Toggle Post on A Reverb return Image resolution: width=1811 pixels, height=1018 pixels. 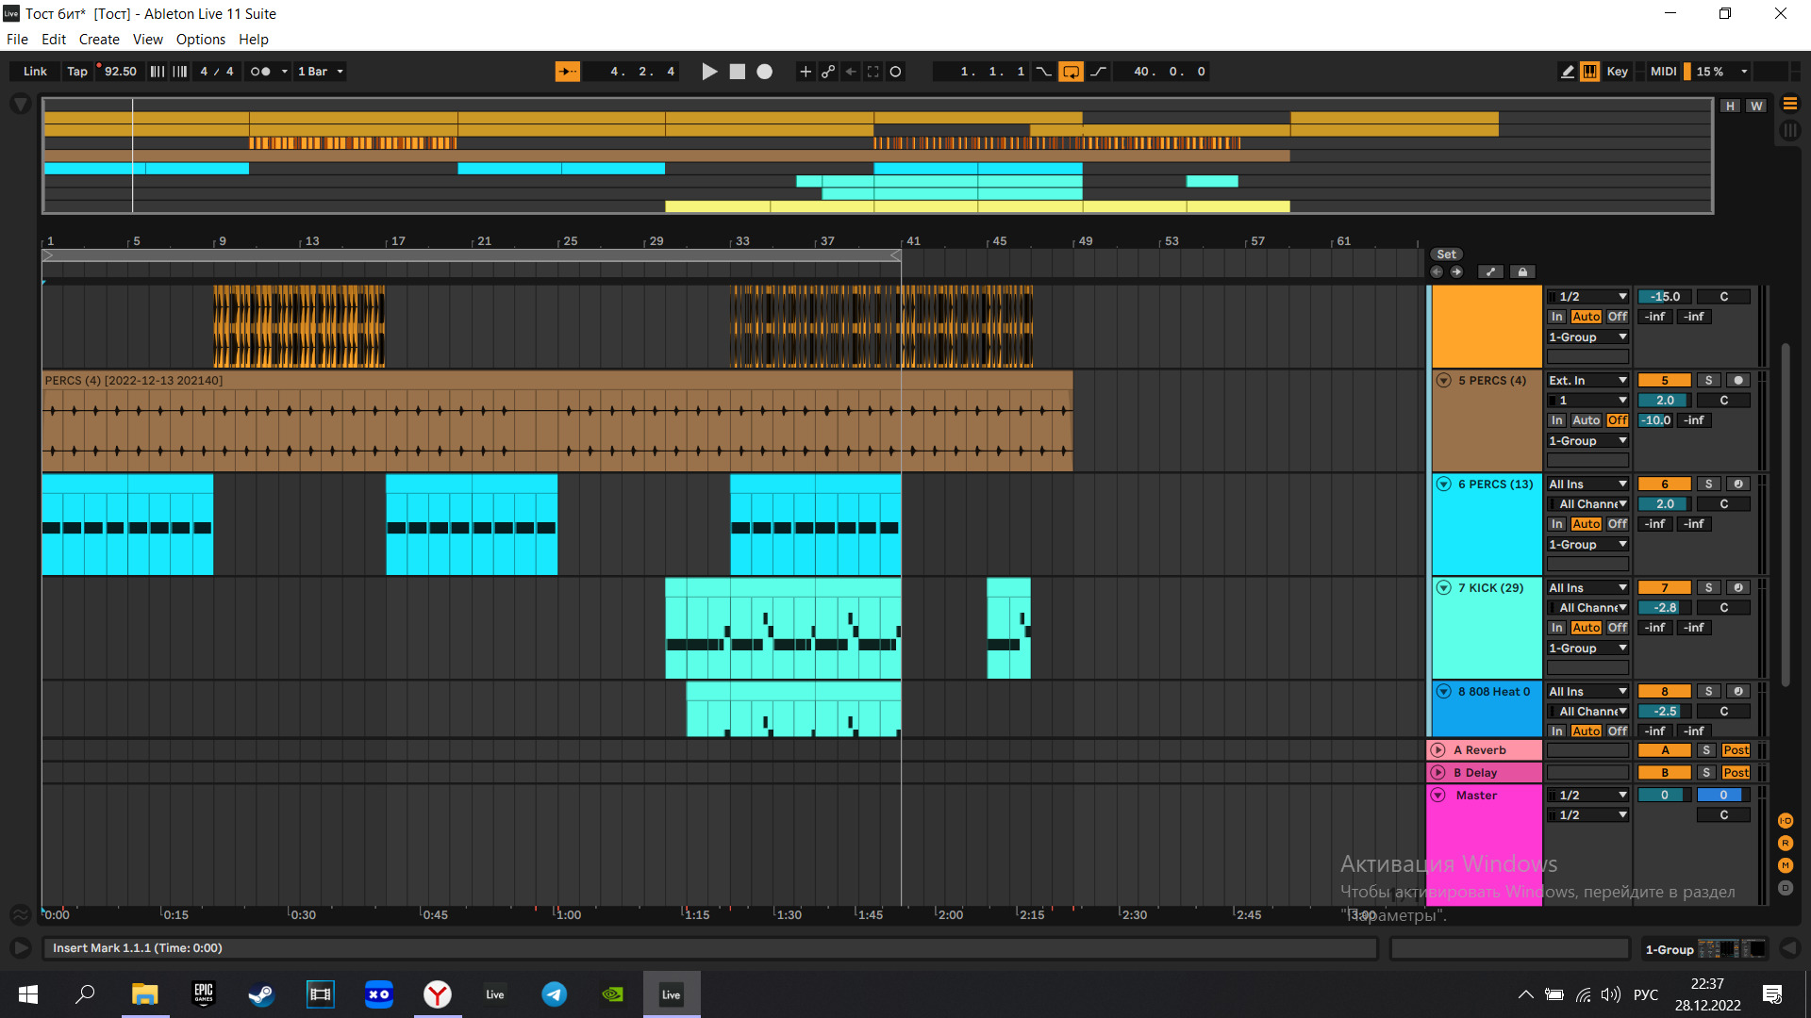tap(1736, 750)
